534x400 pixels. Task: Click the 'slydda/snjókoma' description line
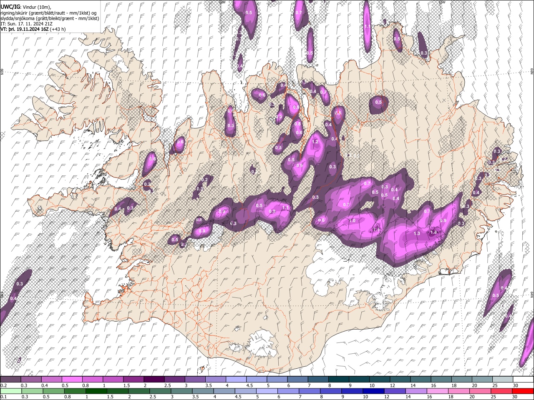[x=50, y=18]
